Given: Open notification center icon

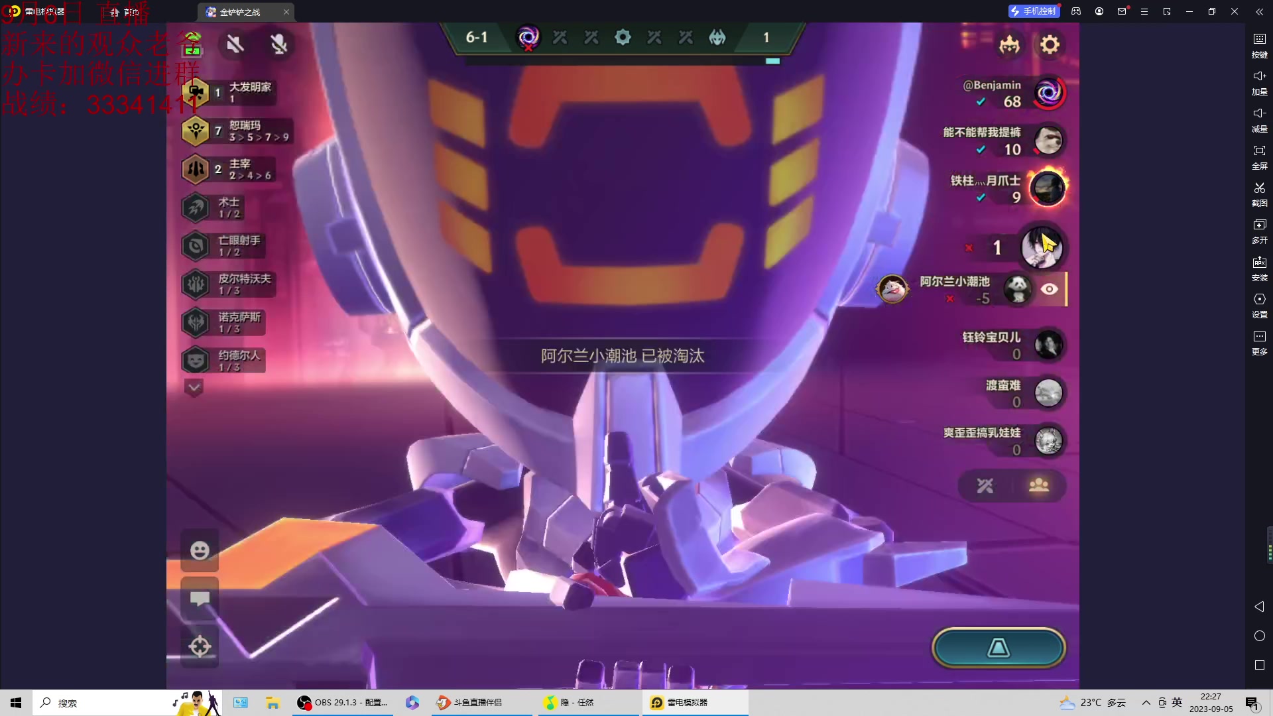Looking at the screenshot, I should (x=1252, y=703).
